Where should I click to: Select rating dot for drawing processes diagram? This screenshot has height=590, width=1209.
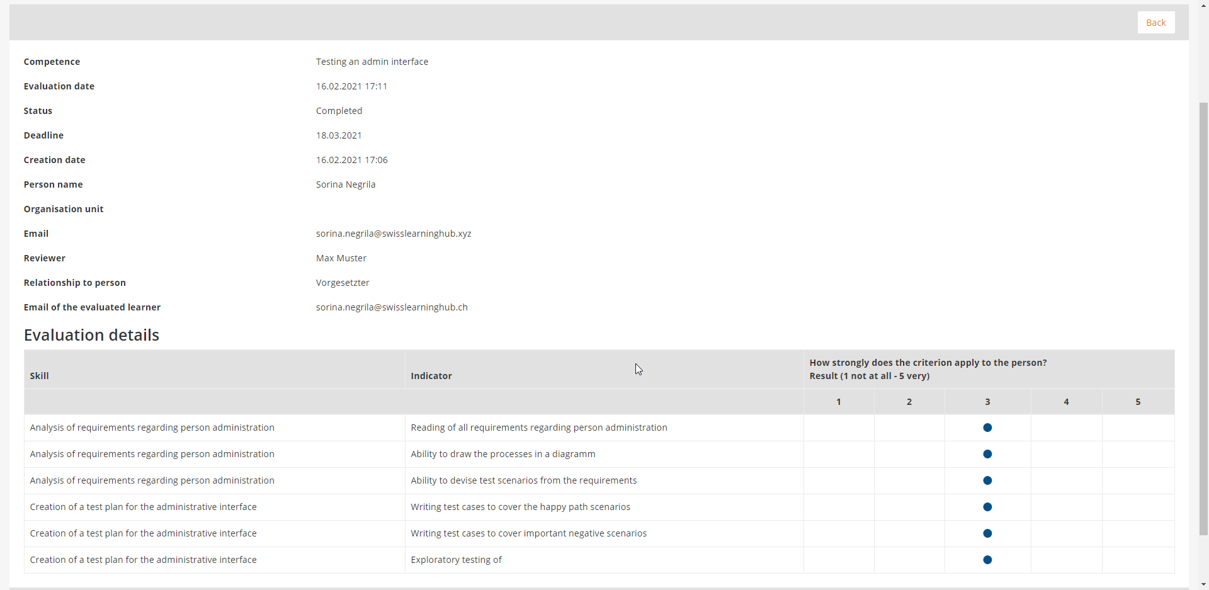[x=987, y=454]
